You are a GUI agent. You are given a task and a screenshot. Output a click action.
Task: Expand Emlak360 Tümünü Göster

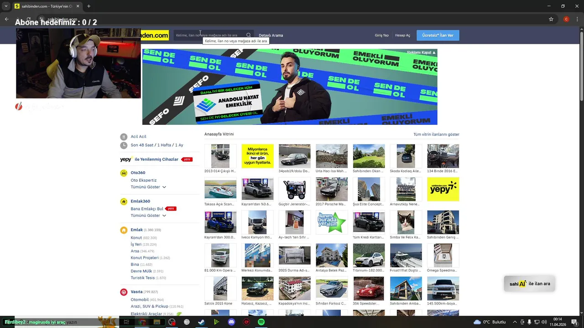pyautogui.click(x=148, y=215)
